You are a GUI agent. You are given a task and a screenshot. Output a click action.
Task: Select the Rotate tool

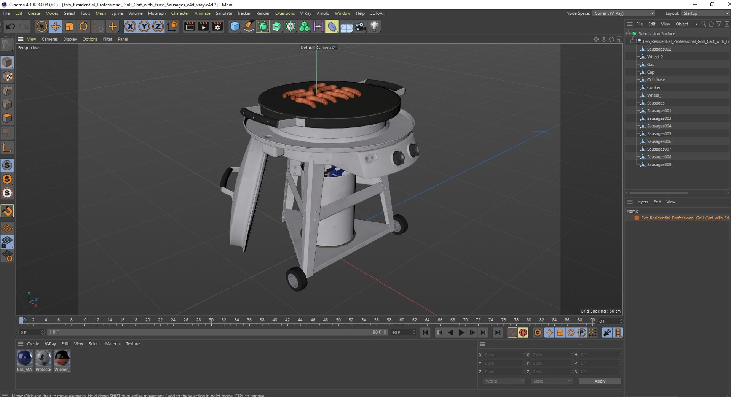83,26
